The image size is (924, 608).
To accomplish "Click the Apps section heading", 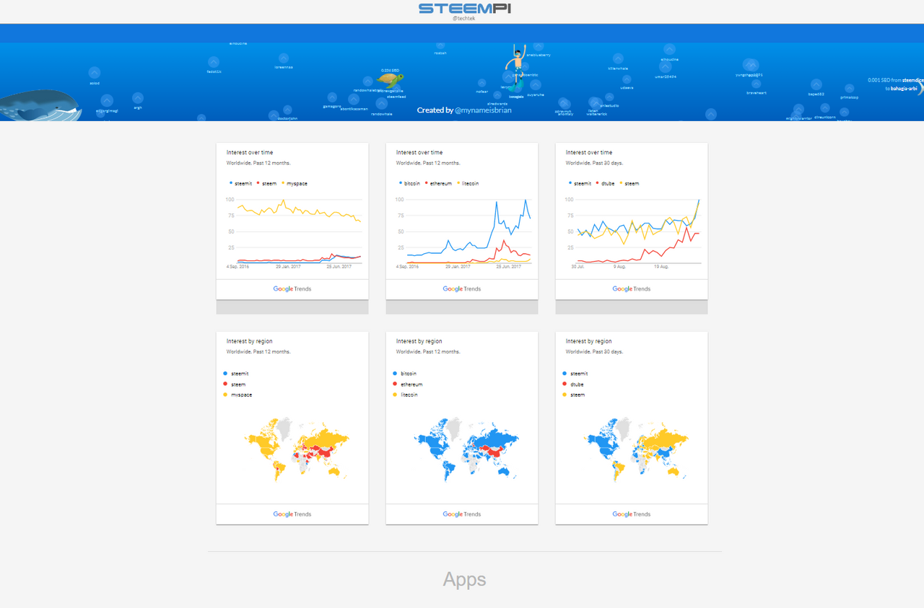I will click(465, 579).
